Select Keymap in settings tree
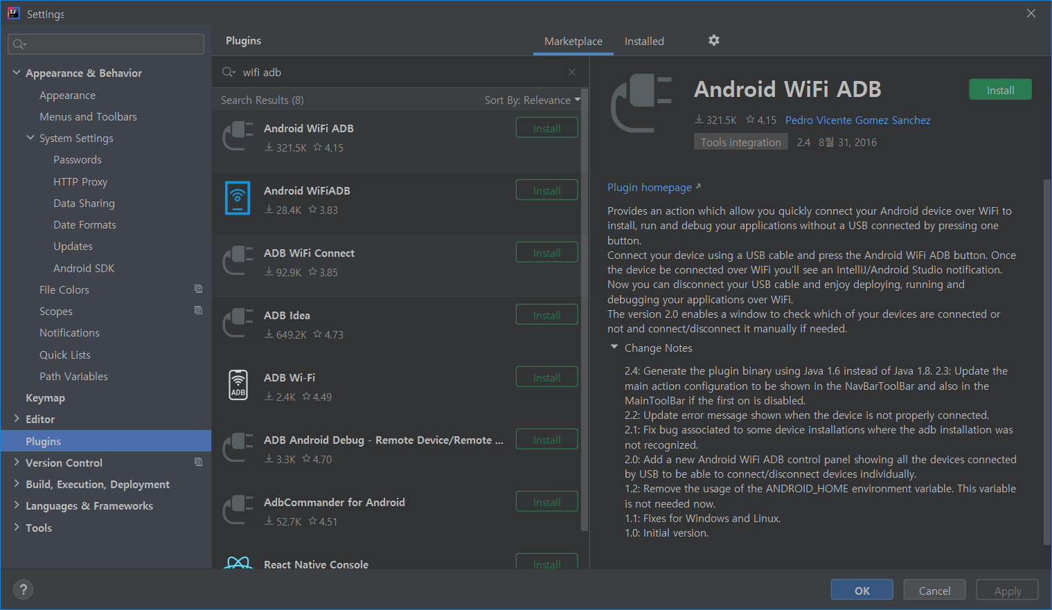This screenshot has height=610, width=1052. pyautogui.click(x=45, y=398)
